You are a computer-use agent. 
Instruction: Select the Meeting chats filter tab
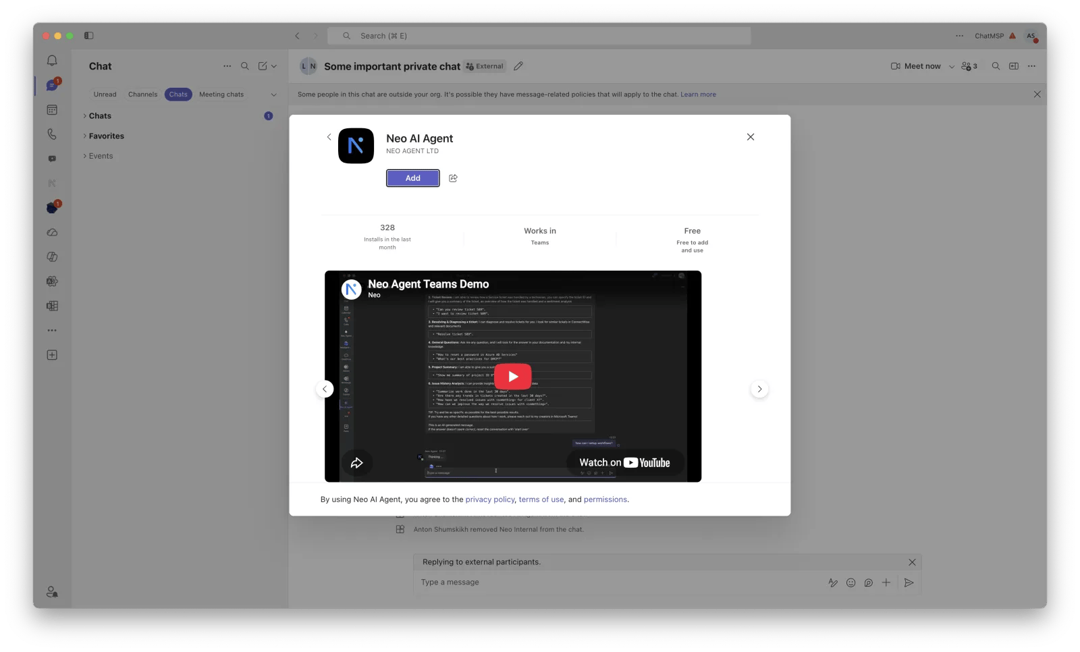point(221,94)
